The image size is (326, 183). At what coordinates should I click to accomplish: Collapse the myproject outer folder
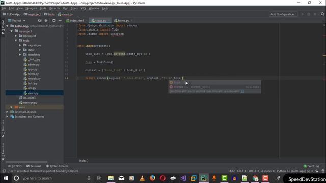coord(12,31)
